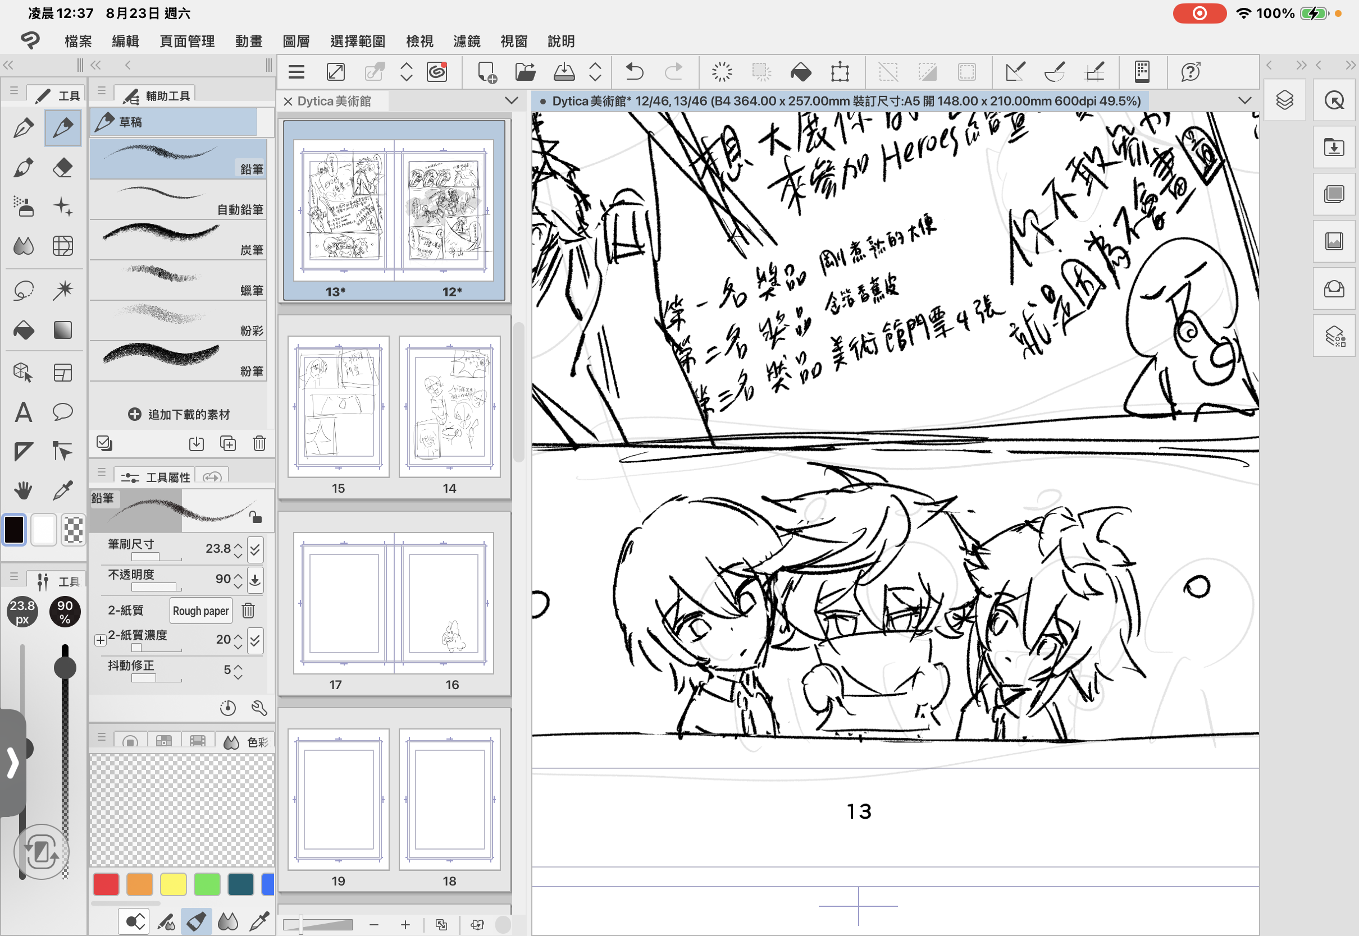Toggle the brush size lock icon
This screenshot has height=936, width=1359.
tap(256, 517)
